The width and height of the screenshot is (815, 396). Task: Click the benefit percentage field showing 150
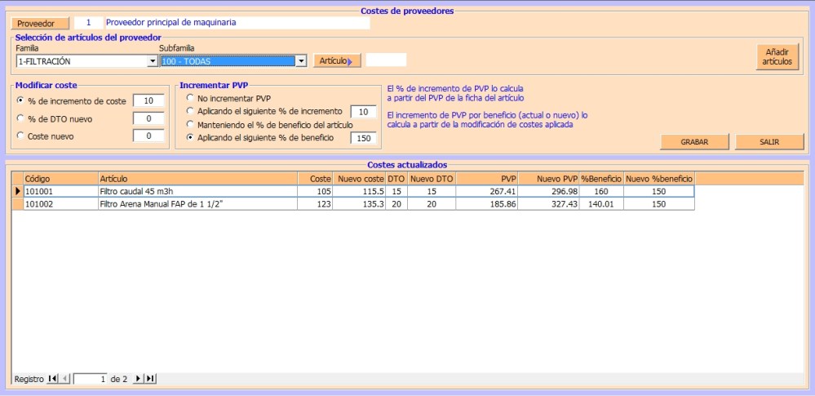(363, 139)
